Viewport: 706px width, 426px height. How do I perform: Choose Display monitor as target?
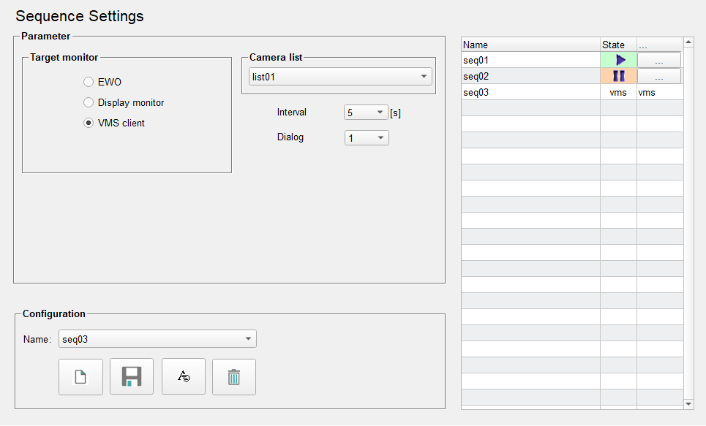(89, 102)
